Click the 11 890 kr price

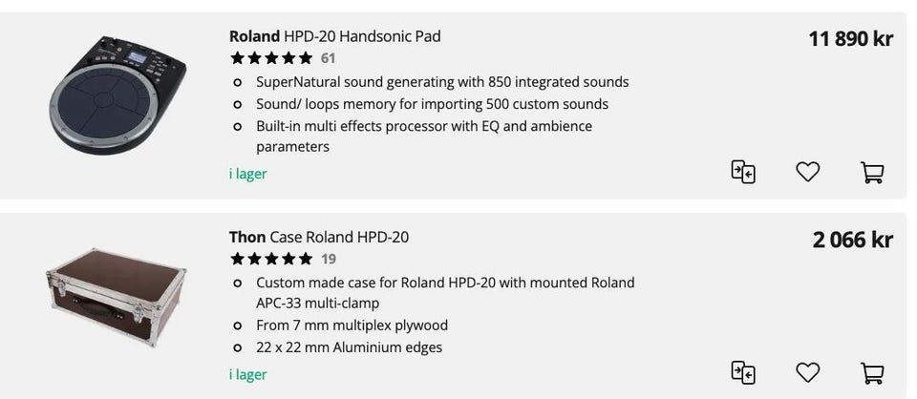coord(850,39)
